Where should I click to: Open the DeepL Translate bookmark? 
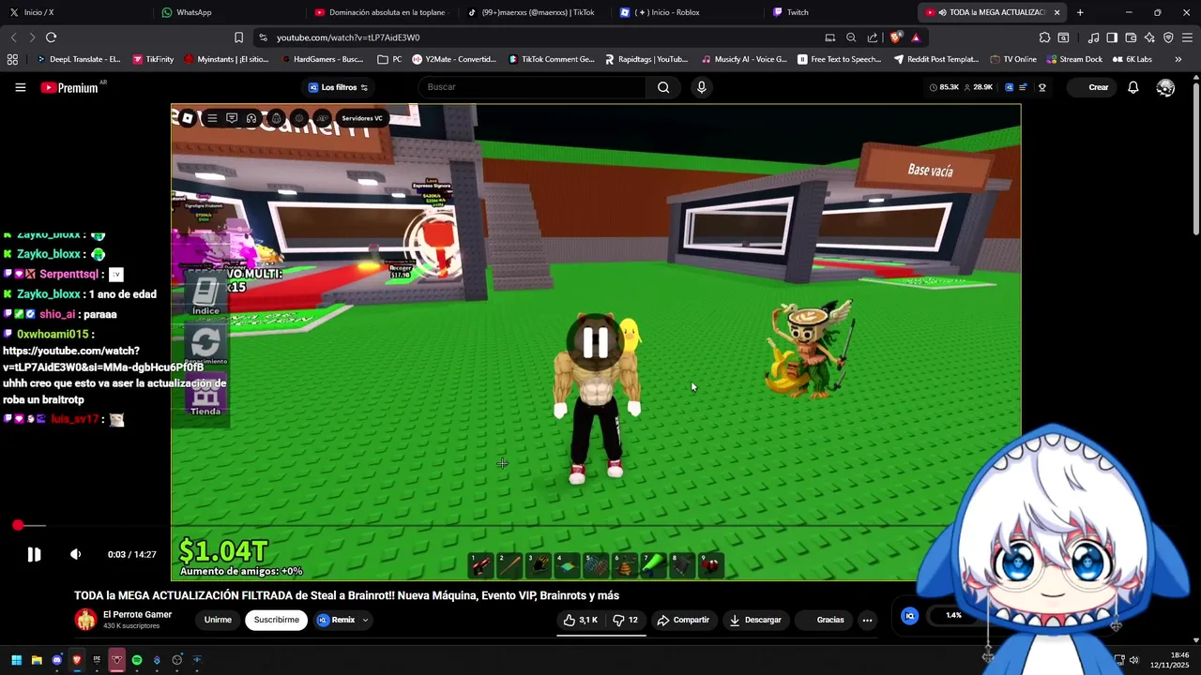pyautogui.click(x=78, y=59)
